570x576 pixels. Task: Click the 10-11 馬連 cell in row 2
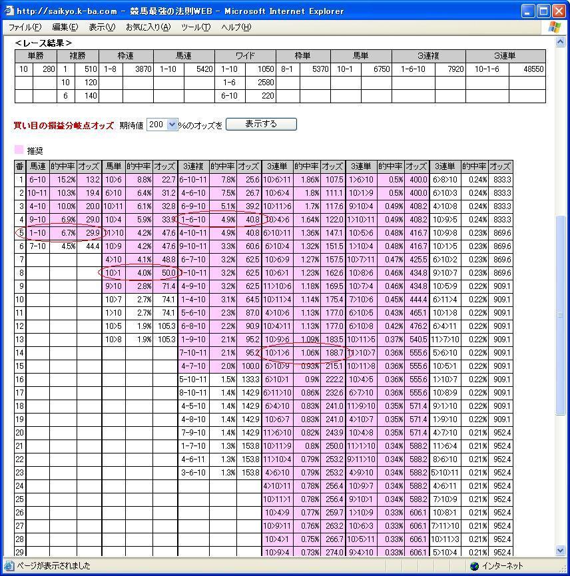(x=37, y=193)
